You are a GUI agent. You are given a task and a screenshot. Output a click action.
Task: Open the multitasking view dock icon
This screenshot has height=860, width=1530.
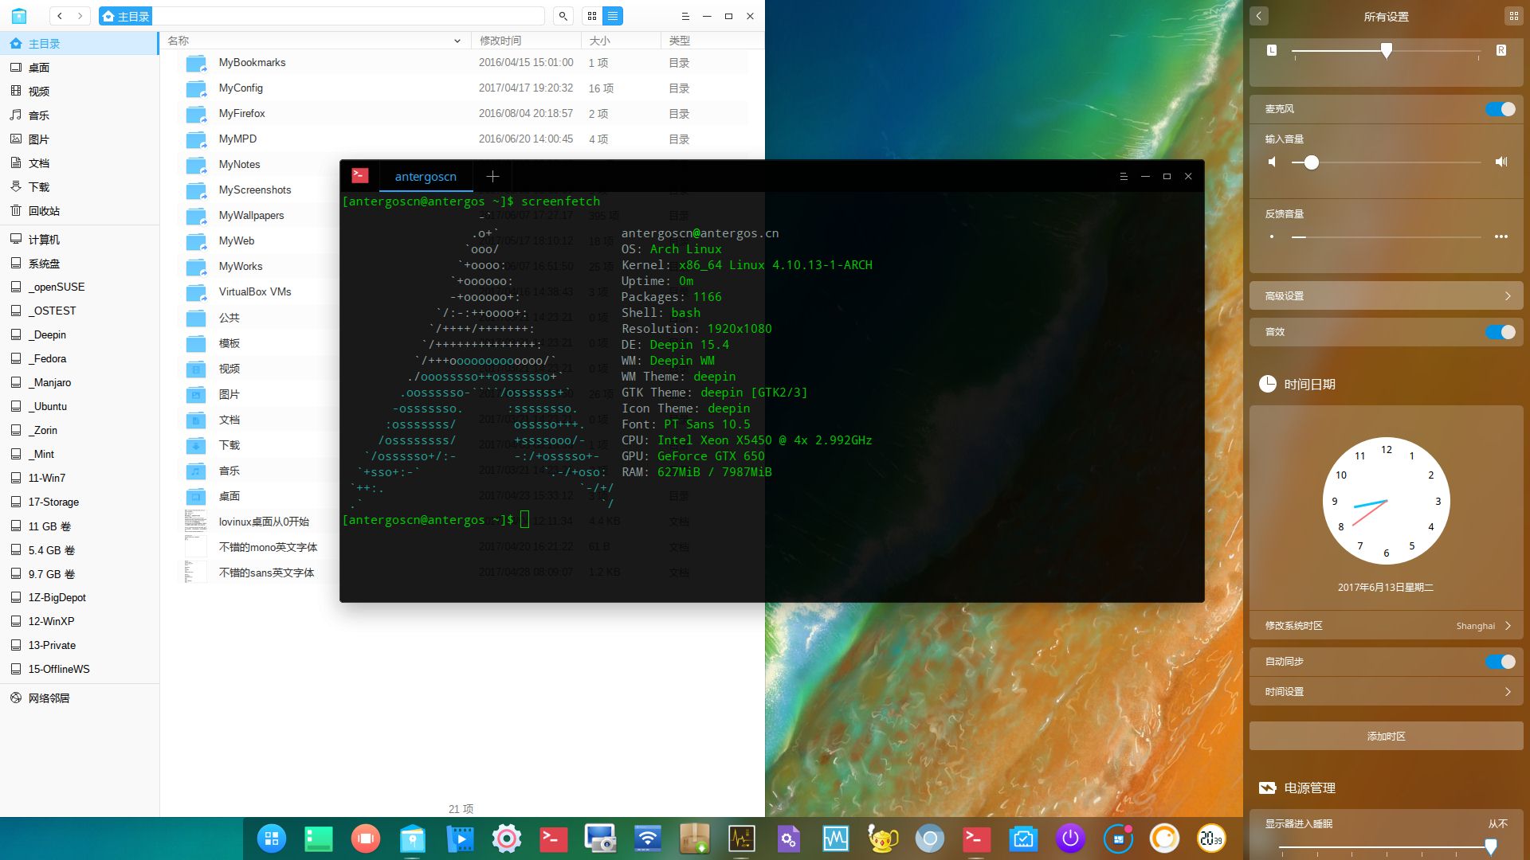366,838
